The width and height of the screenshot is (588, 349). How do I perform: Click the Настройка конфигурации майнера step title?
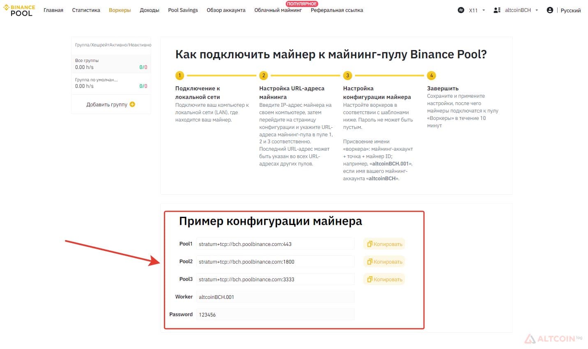tap(377, 92)
